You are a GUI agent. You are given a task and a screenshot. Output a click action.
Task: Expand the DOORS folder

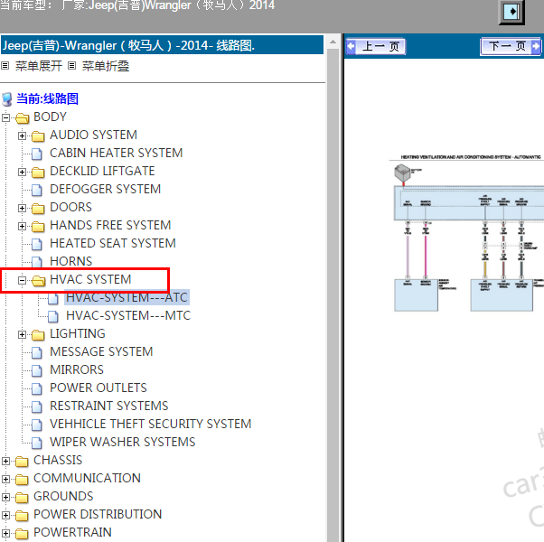pyautogui.click(x=22, y=208)
